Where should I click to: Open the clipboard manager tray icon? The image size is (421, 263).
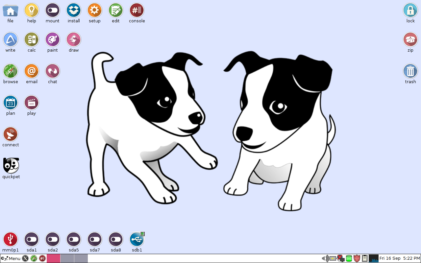pos(365,258)
